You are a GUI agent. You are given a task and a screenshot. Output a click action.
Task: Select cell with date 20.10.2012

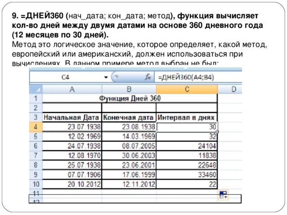point(72,184)
